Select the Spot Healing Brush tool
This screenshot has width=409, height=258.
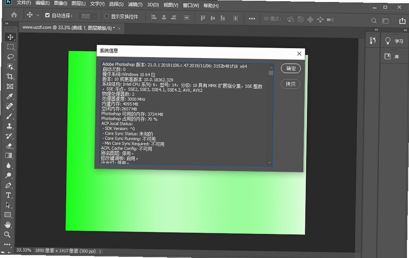coord(9,106)
